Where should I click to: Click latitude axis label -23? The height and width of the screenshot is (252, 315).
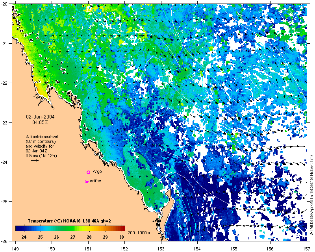coord(4,122)
